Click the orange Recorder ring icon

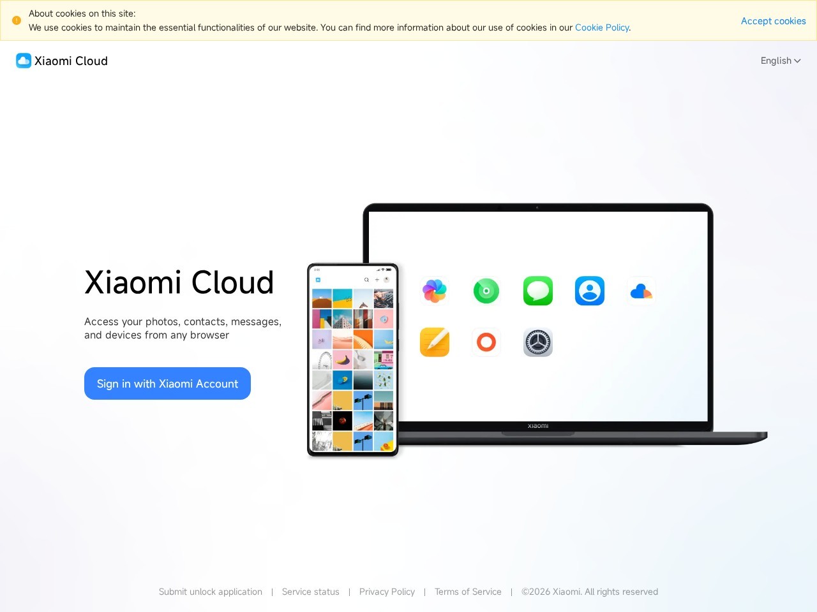click(x=486, y=342)
